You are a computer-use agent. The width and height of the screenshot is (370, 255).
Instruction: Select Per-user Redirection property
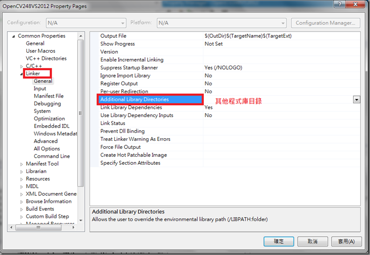click(x=230, y=91)
